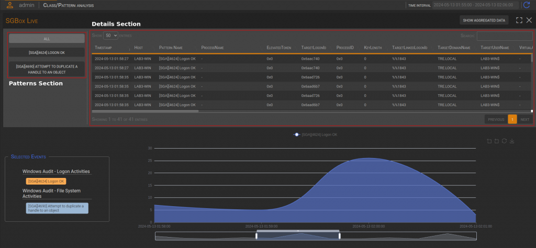Select the [SGA][4624] Logon OK pattern filter
Viewport: 536px width, 248px height.
tap(47, 52)
